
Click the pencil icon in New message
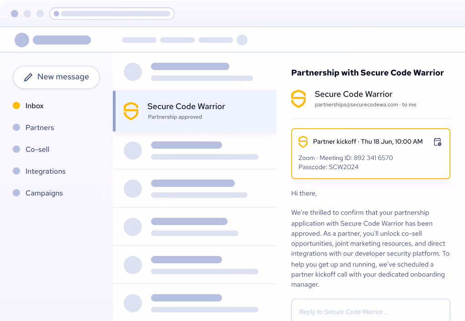[28, 77]
